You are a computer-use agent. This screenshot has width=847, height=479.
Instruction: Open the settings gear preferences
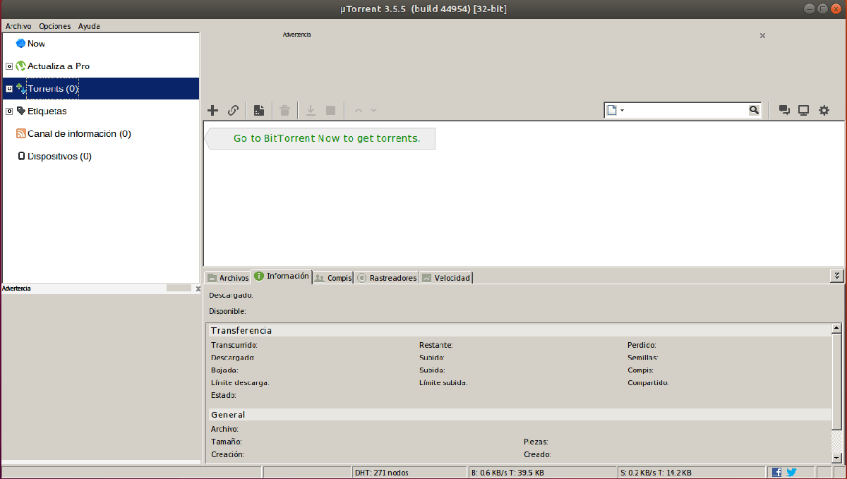[823, 110]
